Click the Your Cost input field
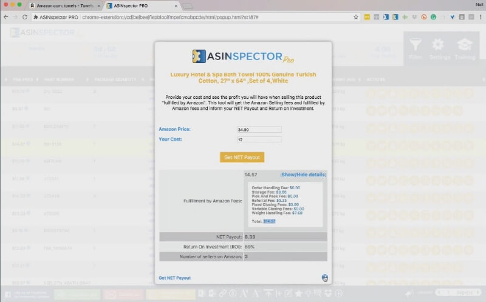This screenshot has height=302, width=486. pos(259,139)
